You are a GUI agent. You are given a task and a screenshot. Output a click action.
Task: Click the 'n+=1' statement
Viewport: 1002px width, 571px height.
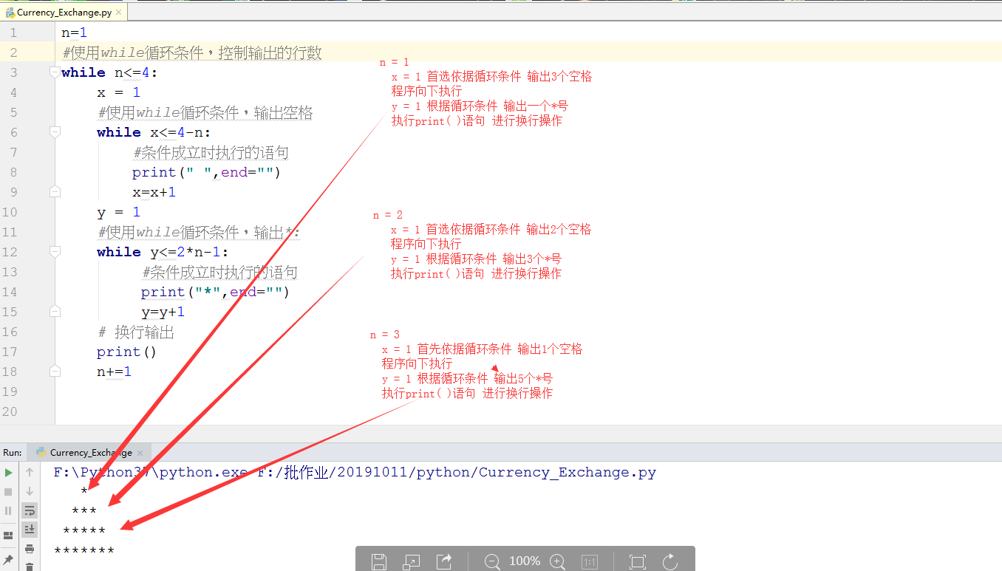coord(114,372)
